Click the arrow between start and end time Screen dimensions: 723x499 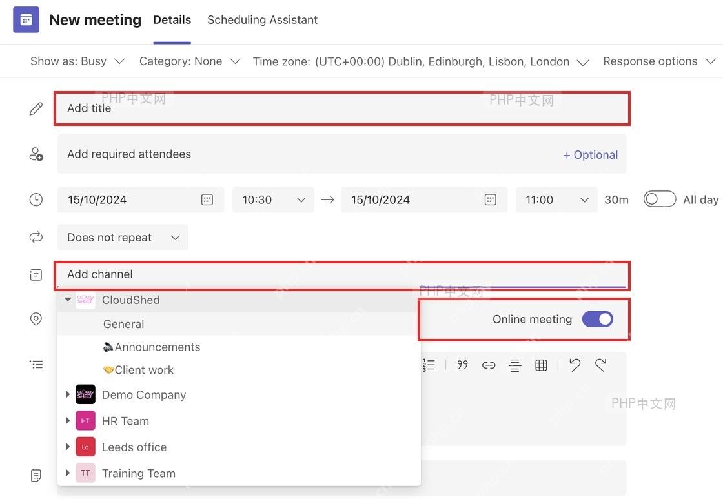tap(327, 199)
